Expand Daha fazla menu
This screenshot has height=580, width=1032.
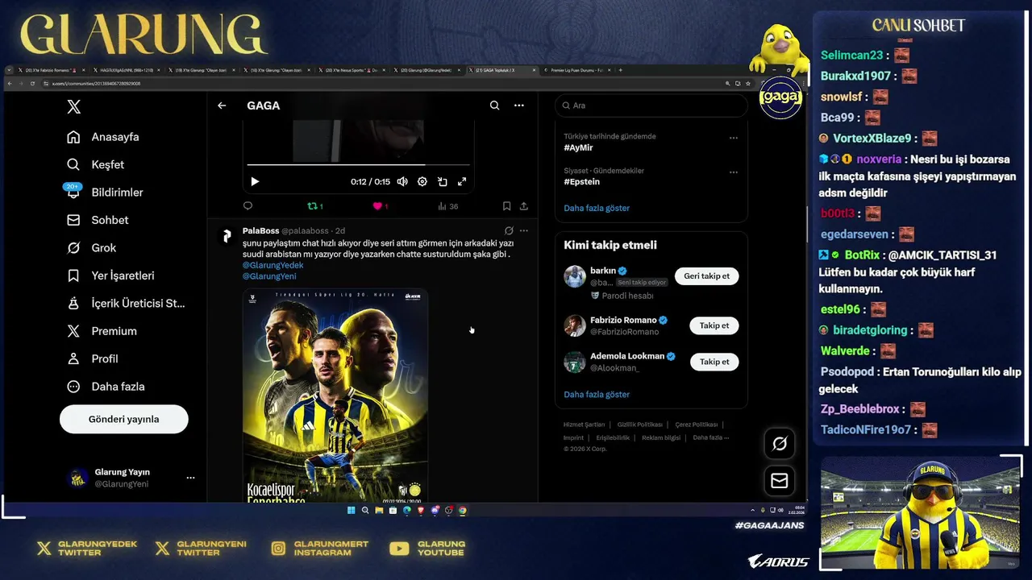106,387
